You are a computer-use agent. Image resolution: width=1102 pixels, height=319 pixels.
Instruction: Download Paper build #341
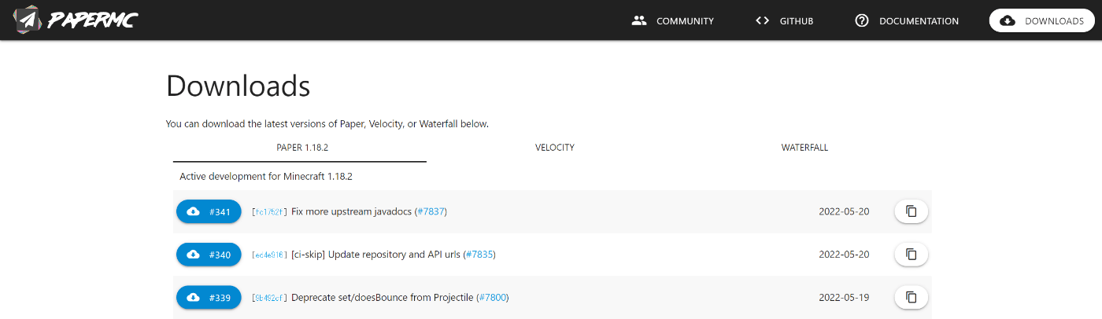209,211
